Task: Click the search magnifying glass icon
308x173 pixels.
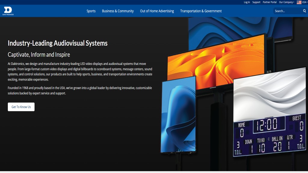Action: tap(304, 11)
